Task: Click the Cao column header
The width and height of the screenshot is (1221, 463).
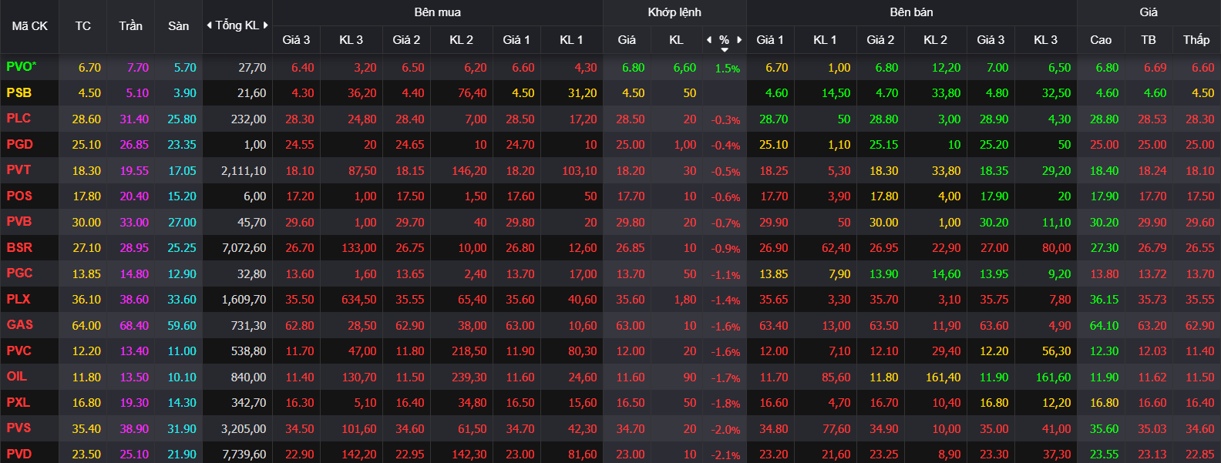Action: coord(1101,40)
